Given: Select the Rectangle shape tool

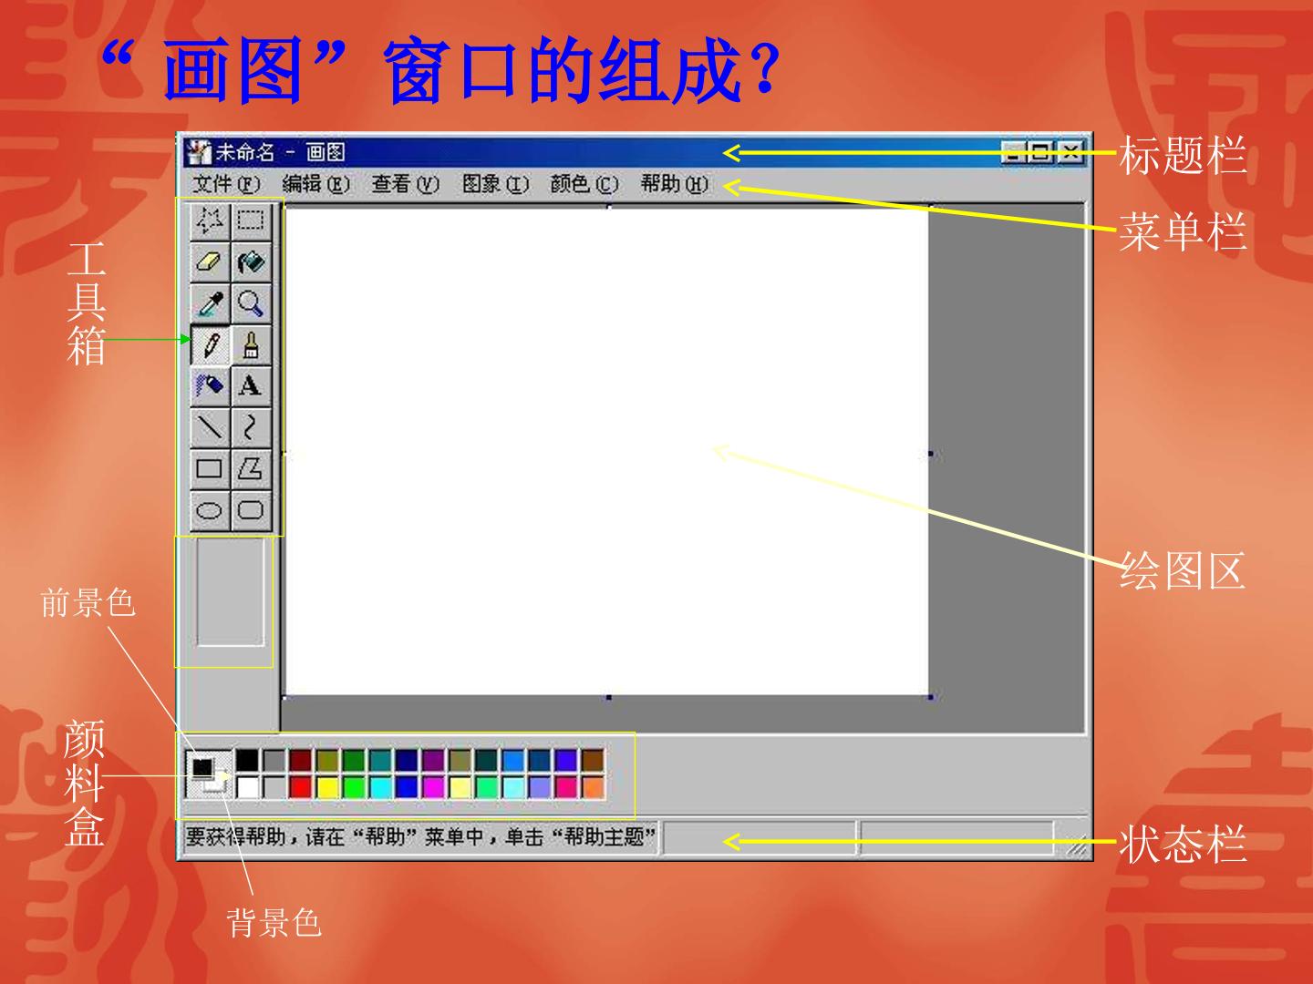Looking at the screenshot, I should tap(210, 468).
